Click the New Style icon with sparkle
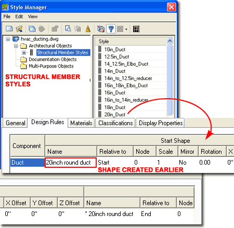 pyautogui.click(x=68, y=29)
